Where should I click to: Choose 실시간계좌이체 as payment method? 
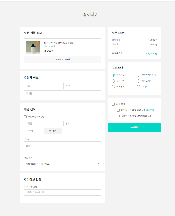(x=139, y=75)
